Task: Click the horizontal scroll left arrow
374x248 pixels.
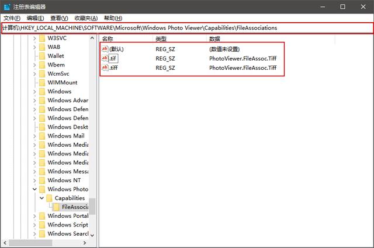Action: 5,243
